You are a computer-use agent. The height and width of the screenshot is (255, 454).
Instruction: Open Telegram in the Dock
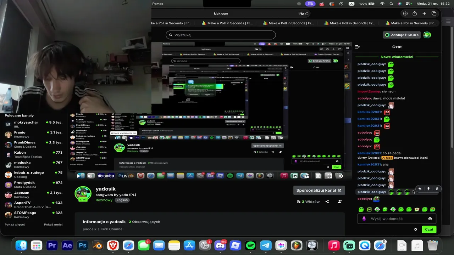(x=266, y=245)
